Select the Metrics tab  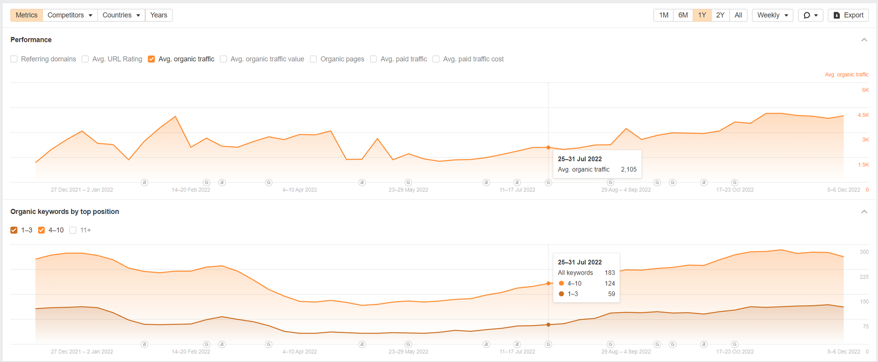click(x=26, y=15)
